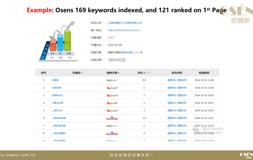The width and height of the screenshot is (253, 160).
Task: Open the http://www.osens.com.cn link
Action: click(123, 30)
